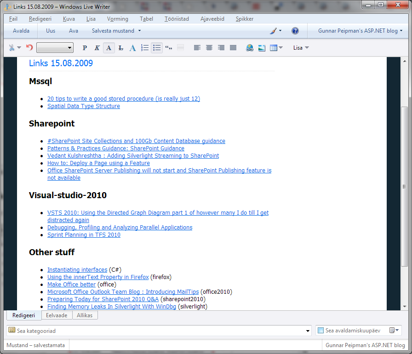The image size is (412, 354).
Task: Insert a picture icon
Action: (x=262, y=48)
